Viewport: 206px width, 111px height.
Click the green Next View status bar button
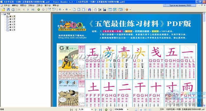[x=106, y=110]
